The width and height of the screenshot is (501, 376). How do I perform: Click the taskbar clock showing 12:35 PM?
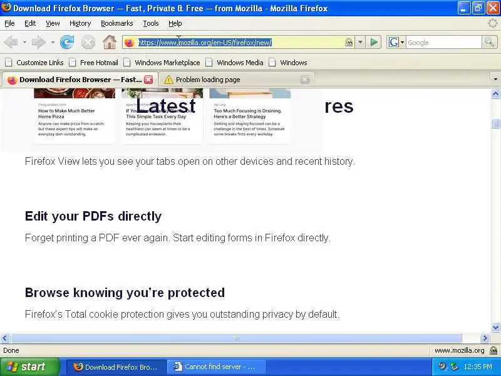point(478,367)
